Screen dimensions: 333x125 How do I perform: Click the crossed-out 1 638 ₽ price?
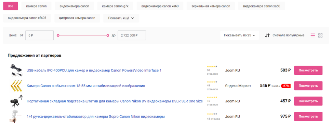(276, 86)
